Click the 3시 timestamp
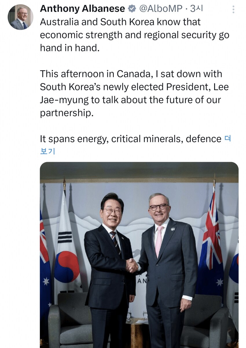 [197, 9]
